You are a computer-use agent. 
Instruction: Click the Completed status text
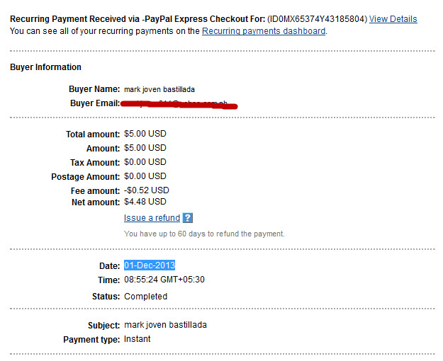click(145, 297)
